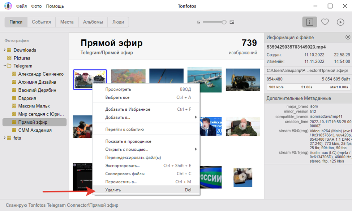Click the foto folder grid icon
The height and width of the screenshot is (211, 352).
(x=9, y=138)
